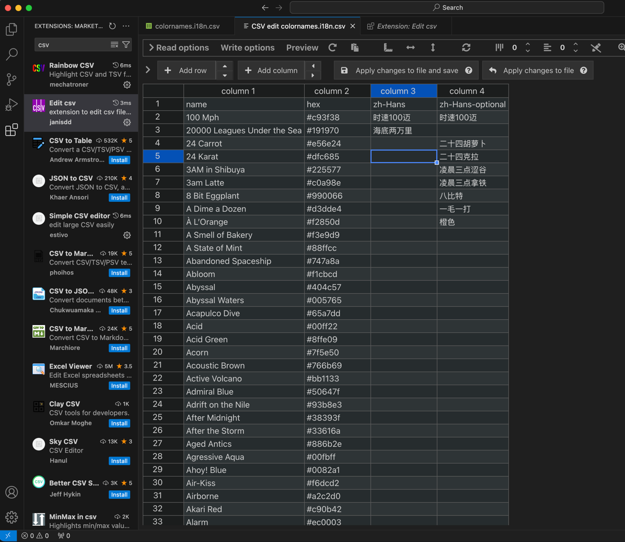Install the CSV to Table extension
Screen dimensions: 625x542
120,160
